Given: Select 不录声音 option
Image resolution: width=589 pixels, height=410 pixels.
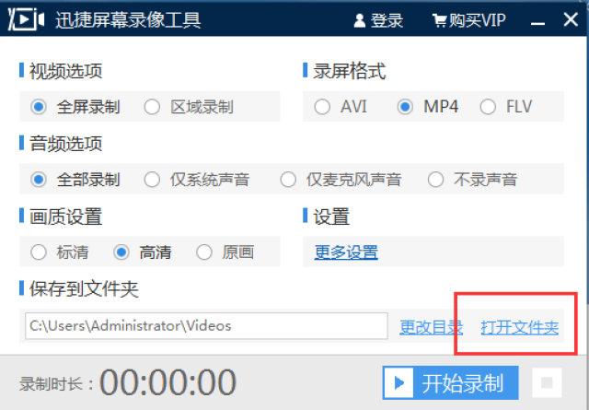Looking at the screenshot, I should point(435,180).
